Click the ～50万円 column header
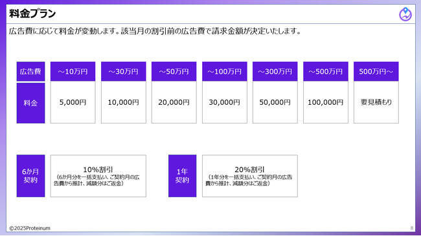 point(174,72)
